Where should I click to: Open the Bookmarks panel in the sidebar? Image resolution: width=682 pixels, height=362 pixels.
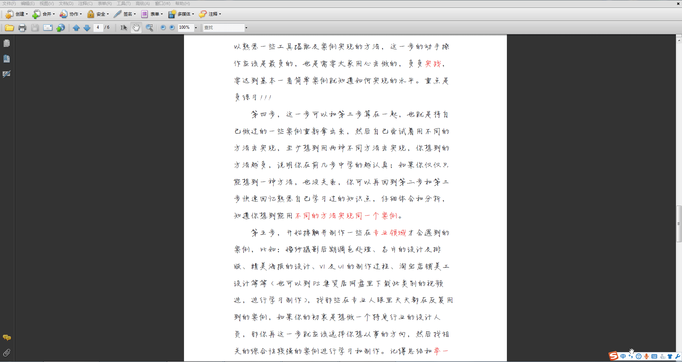coord(7,59)
